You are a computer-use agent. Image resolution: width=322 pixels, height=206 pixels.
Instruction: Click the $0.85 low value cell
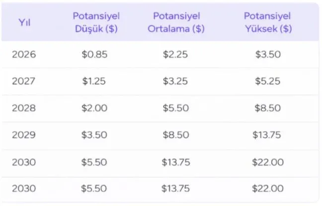[94, 54]
